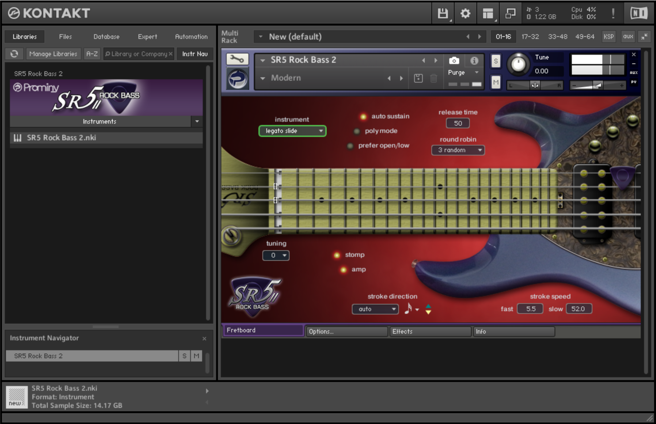656x424 pixels.
Task: Click Manage Libraries button
Action: click(x=53, y=54)
